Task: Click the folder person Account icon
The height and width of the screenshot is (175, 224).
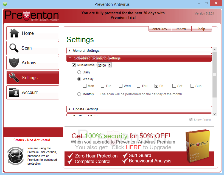Action: (14, 92)
